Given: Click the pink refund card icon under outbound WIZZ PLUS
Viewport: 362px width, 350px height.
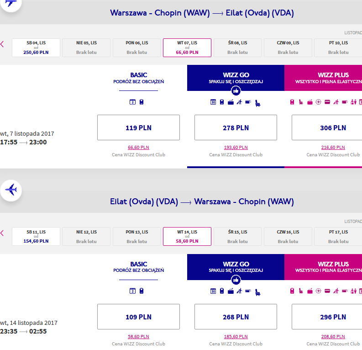Looking at the screenshot, I should (327, 102).
